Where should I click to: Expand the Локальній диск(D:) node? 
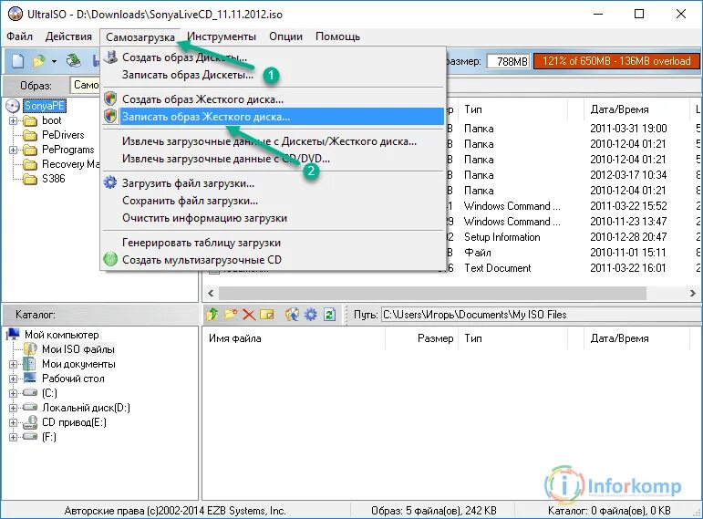[x=13, y=409]
